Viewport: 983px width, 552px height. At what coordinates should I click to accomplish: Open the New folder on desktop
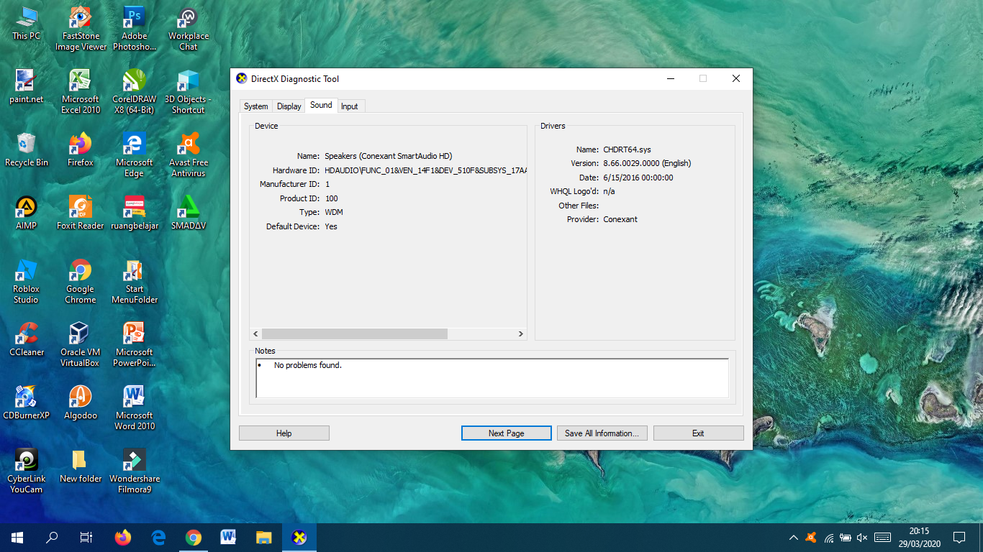pos(81,466)
